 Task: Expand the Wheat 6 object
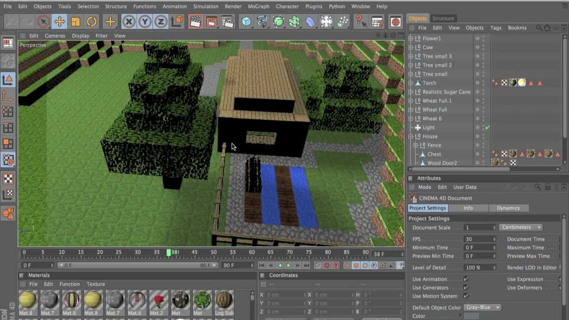click(411, 119)
